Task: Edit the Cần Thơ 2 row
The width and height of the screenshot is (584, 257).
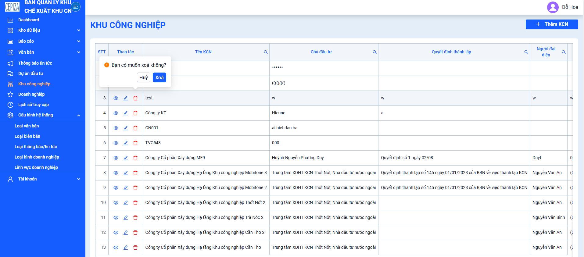Action: 126,233
